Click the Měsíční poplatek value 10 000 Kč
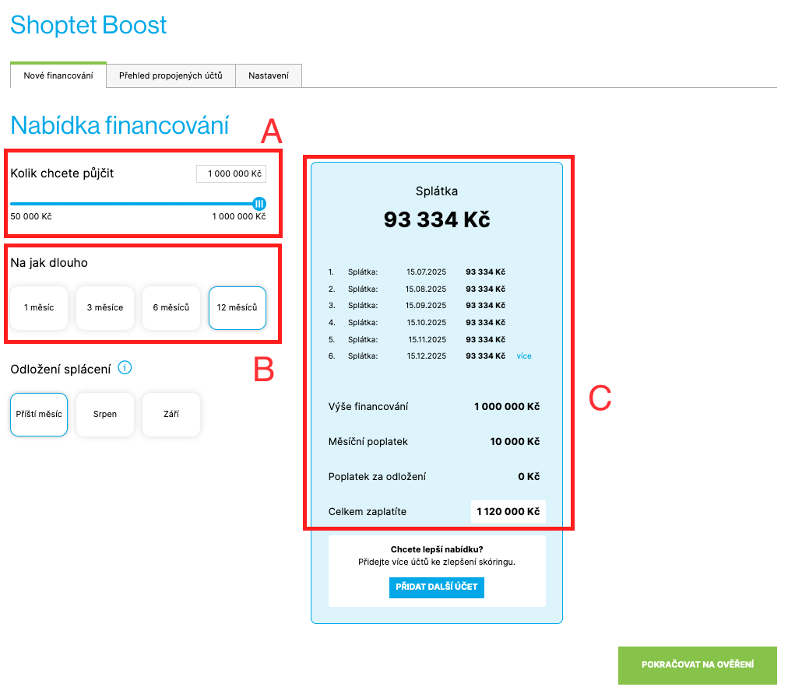Image resolution: width=788 pixels, height=694 pixels. click(515, 442)
